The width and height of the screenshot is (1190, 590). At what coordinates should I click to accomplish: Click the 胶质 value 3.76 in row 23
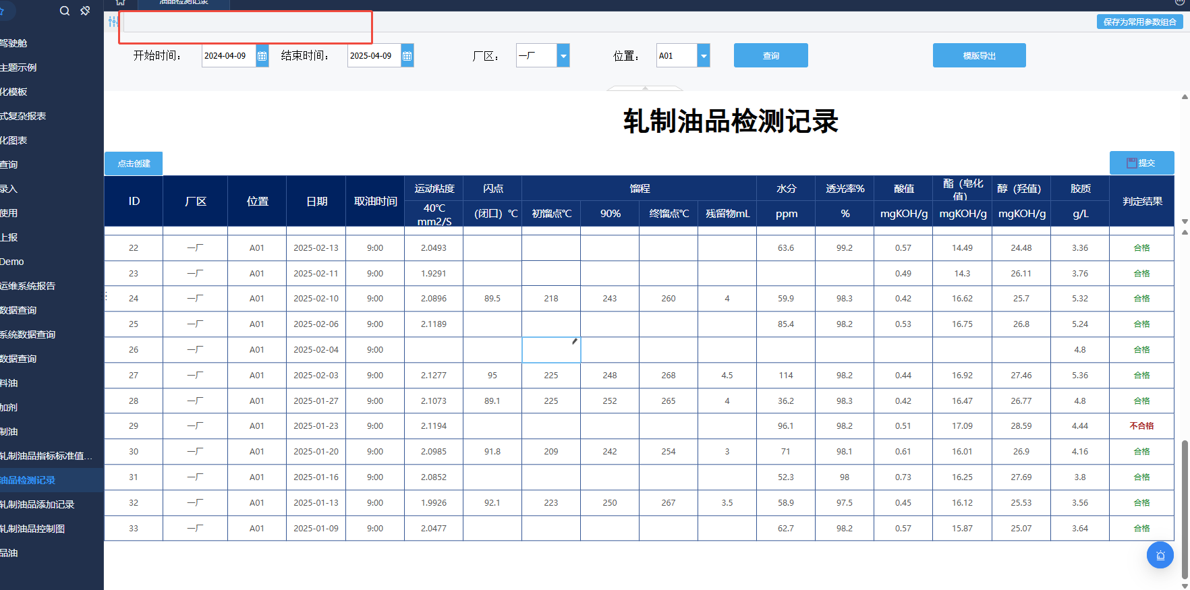1080,274
